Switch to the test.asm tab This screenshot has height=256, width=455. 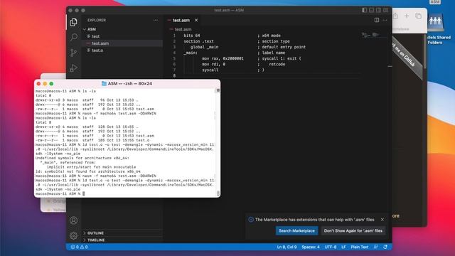click(x=181, y=21)
